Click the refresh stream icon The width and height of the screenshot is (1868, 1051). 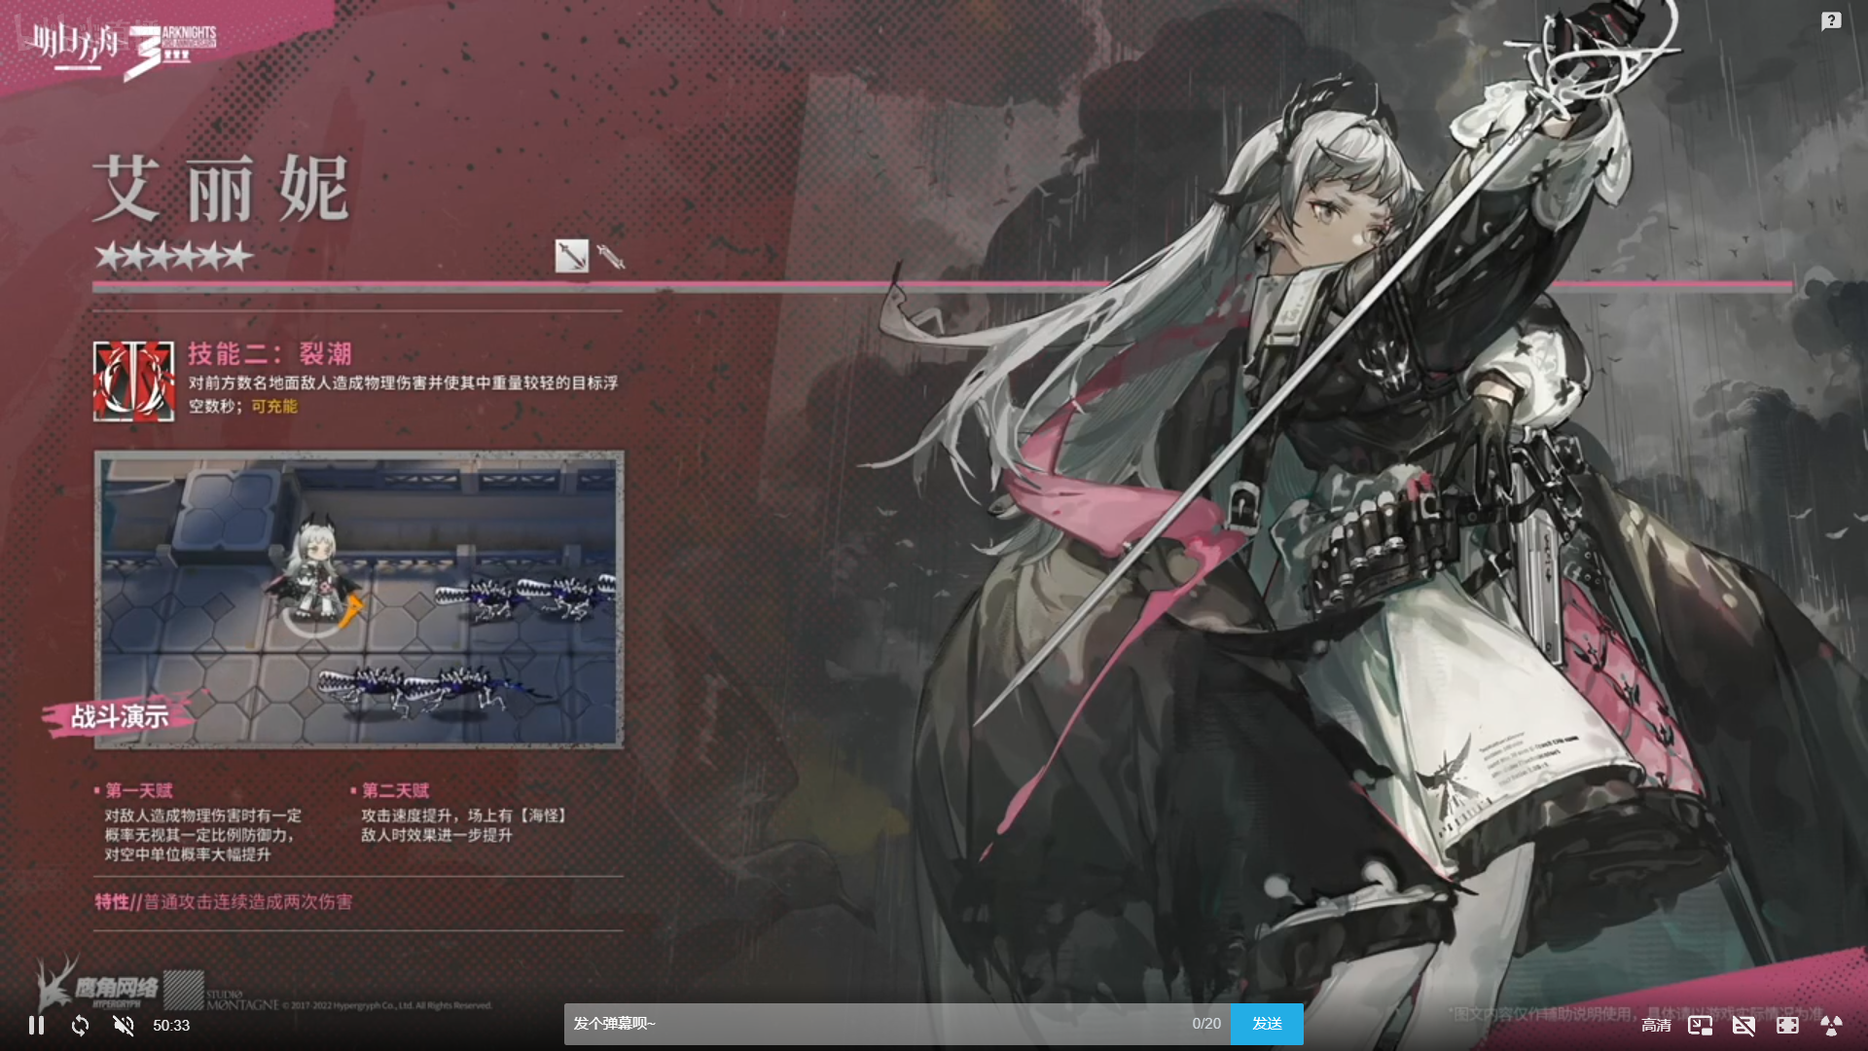(80, 1025)
